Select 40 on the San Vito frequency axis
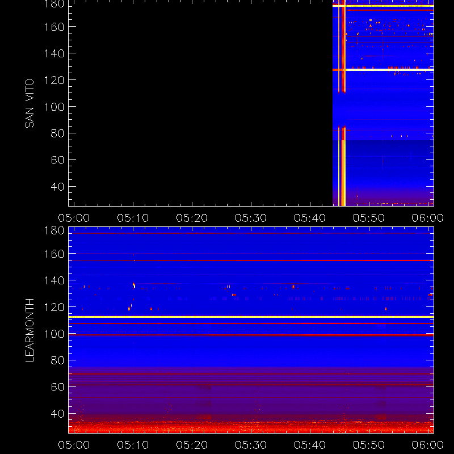Screen dimensions: 454x454 pyautogui.click(x=57, y=187)
